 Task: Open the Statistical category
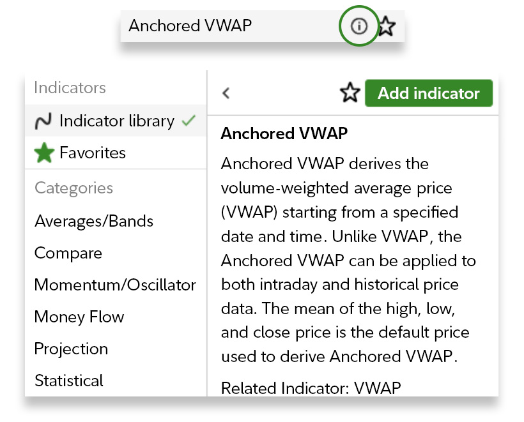click(x=68, y=381)
